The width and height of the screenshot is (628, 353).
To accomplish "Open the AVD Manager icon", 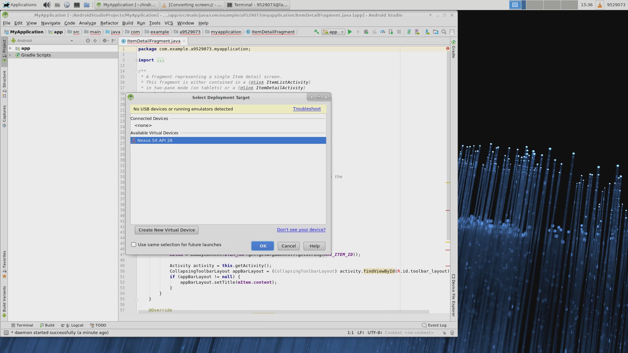I will (417, 32).
